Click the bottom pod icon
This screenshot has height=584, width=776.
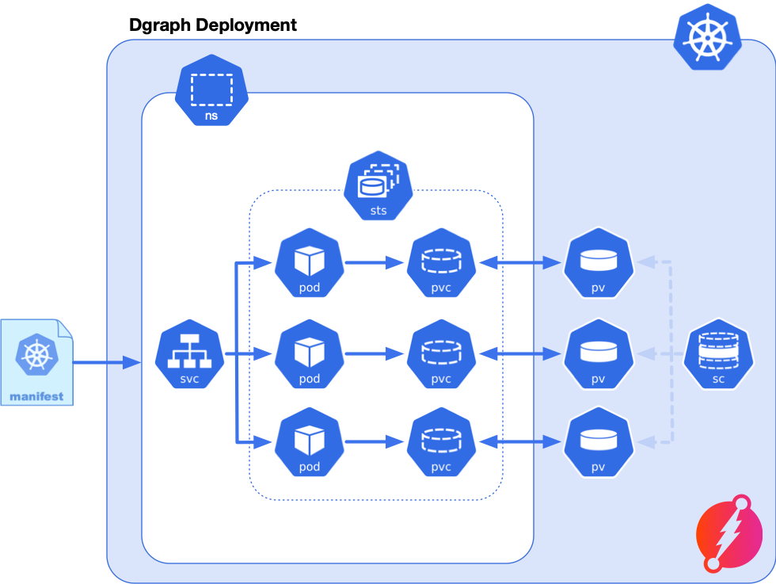pyautogui.click(x=309, y=443)
